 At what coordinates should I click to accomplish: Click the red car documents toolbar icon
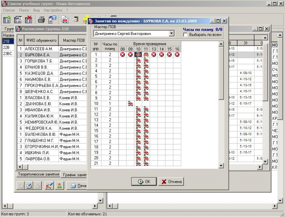click(x=65, y=20)
